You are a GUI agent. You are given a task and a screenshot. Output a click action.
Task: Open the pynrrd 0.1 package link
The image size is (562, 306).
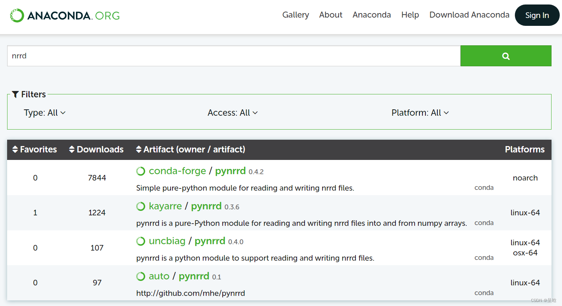pos(194,276)
